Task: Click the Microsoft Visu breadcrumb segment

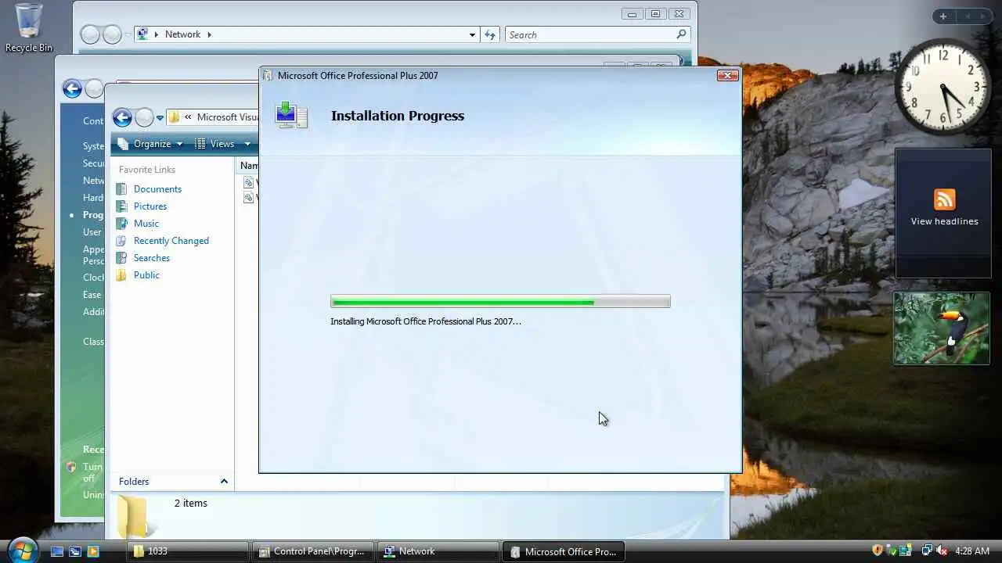Action: tap(228, 117)
